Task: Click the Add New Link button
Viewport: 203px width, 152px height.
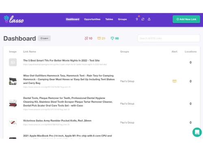Action: pos(186,19)
